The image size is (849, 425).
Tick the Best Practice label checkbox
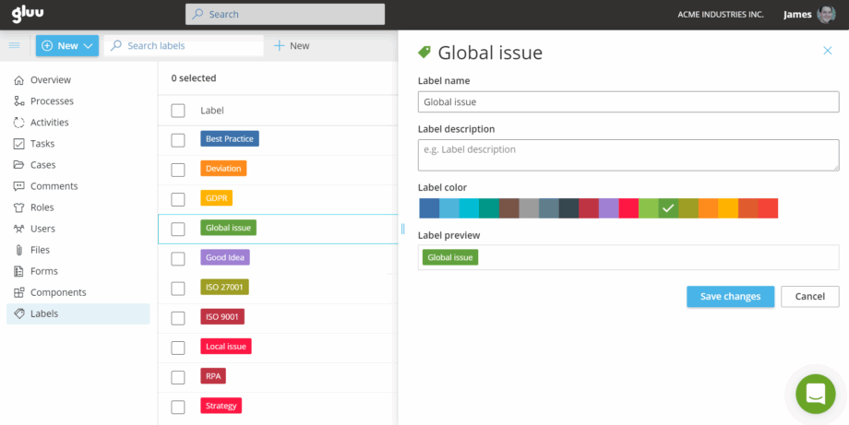click(x=178, y=139)
